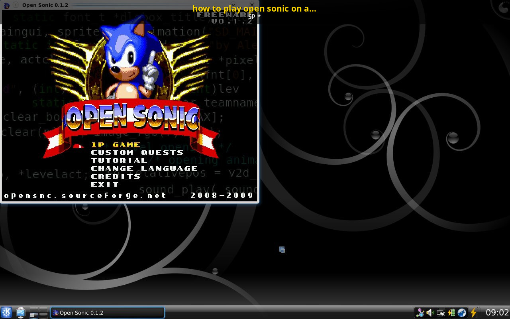This screenshot has width=510, height=319.
Task: Click the Open Sonic 0.1.2 taskbar entry
Action: click(x=108, y=313)
